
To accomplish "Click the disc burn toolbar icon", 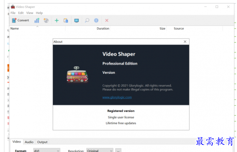I will coord(46,20).
